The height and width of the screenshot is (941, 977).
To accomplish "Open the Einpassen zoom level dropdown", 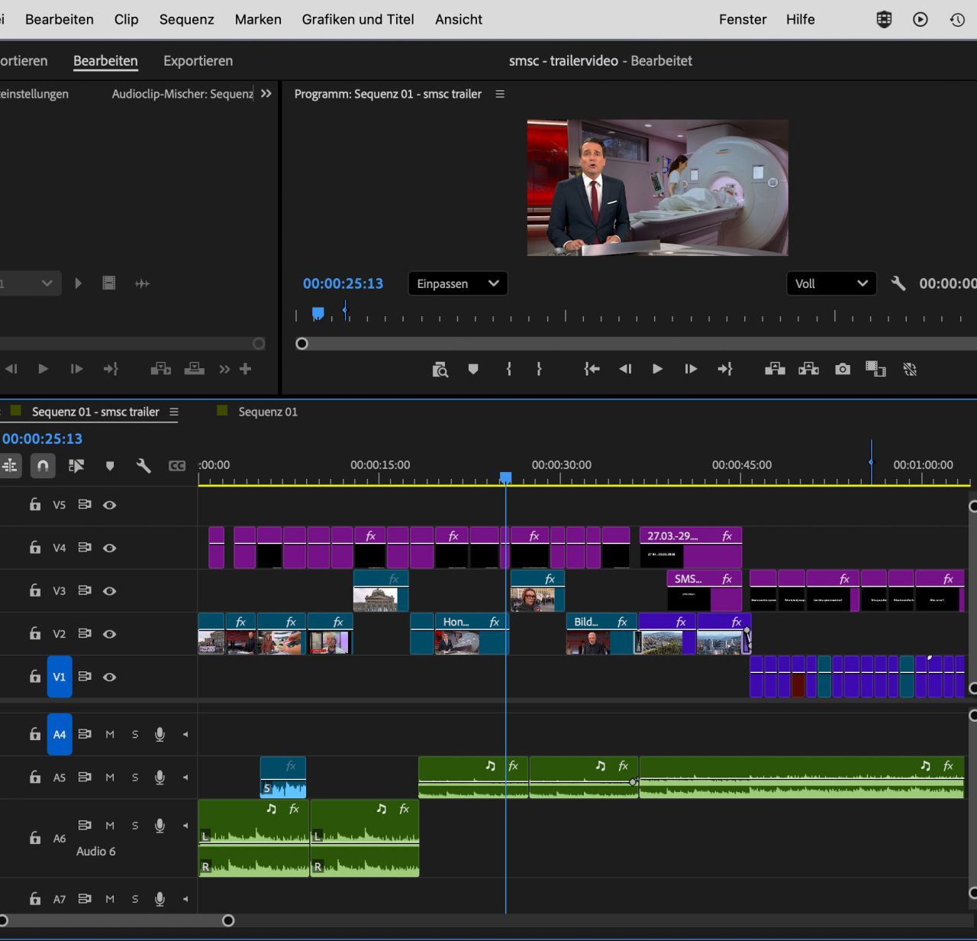I will click(457, 283).
